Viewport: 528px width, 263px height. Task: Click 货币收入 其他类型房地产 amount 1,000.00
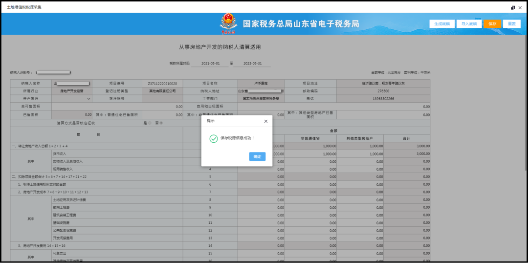[360, 153]
